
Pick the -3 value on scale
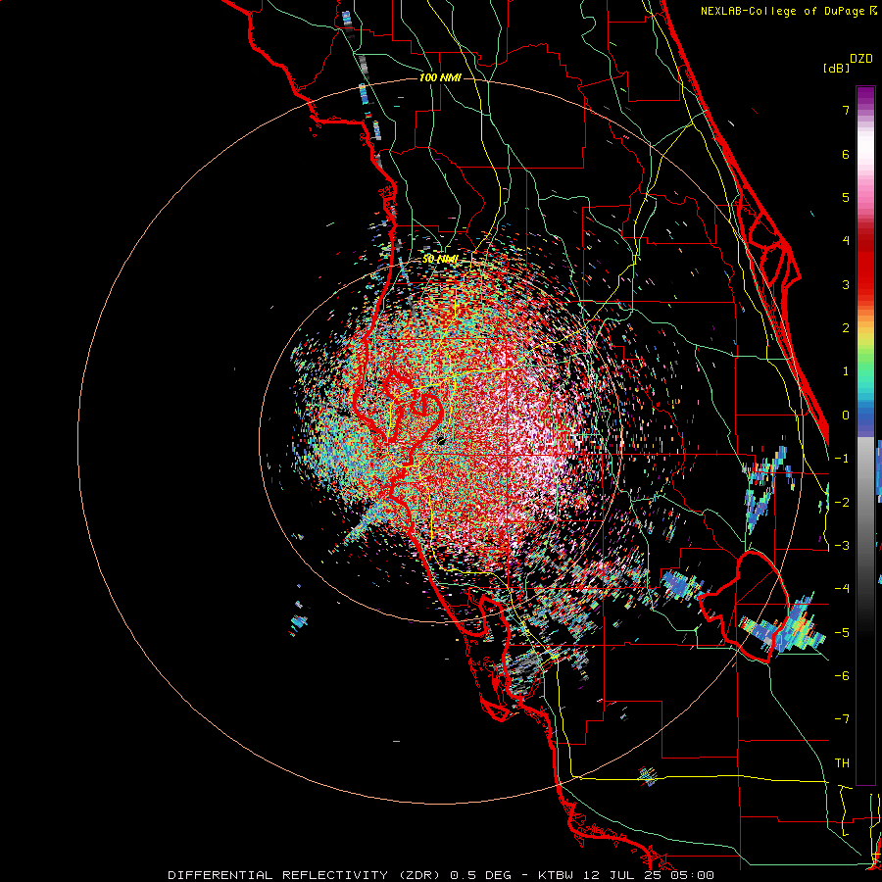coord(842,546)
